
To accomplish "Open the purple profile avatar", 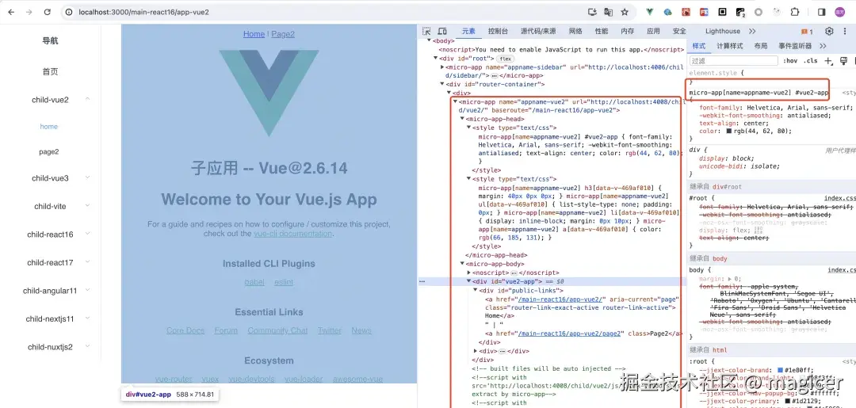I will (x=839, y=12).
